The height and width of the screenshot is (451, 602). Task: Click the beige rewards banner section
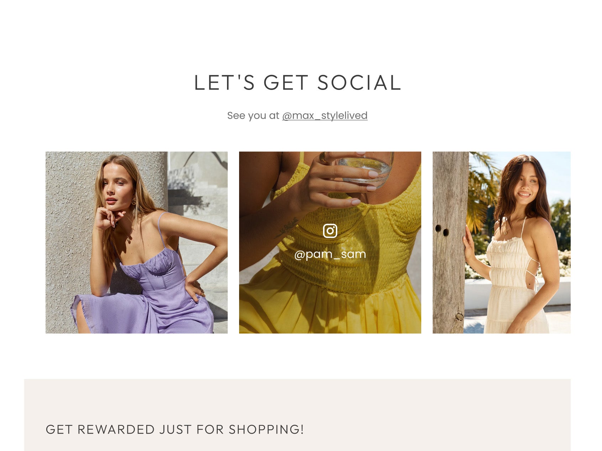point(297,415)
